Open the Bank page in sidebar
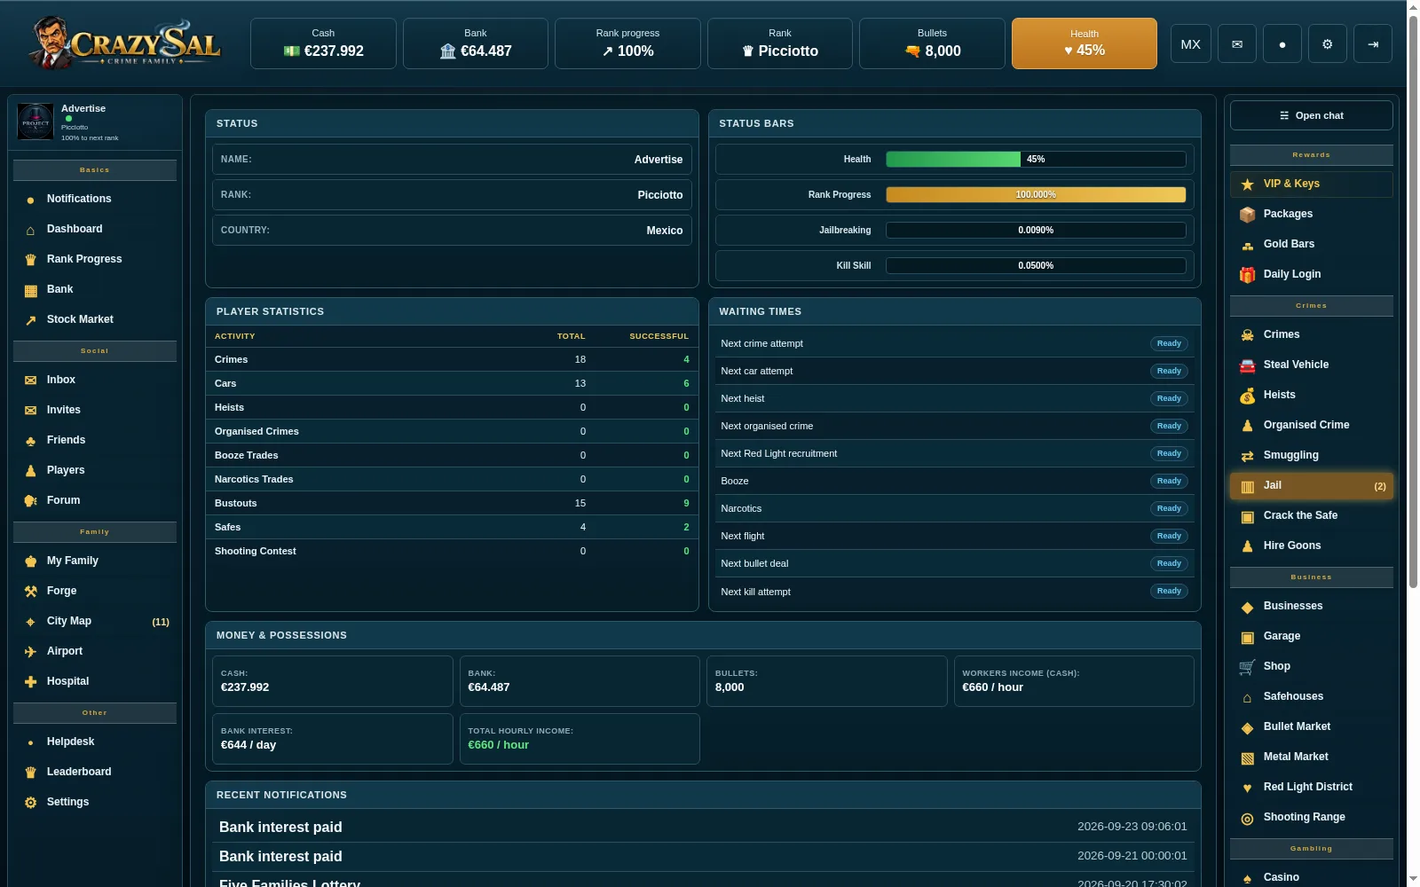 click(95, 289)
